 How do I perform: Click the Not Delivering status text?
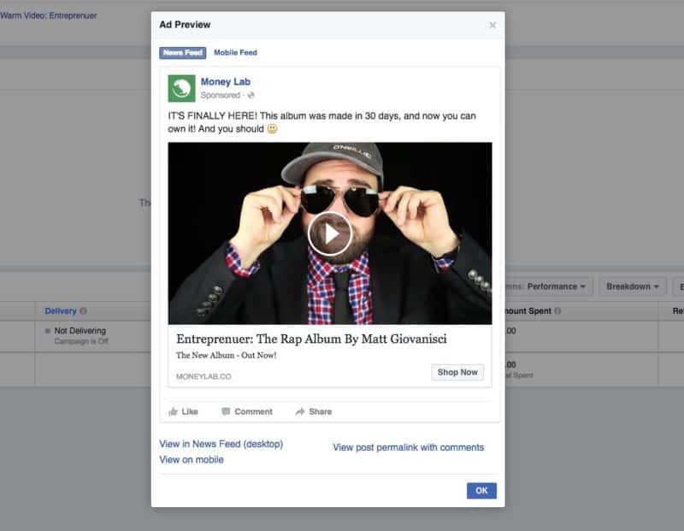pyautogui.click(x=80, y=330)
